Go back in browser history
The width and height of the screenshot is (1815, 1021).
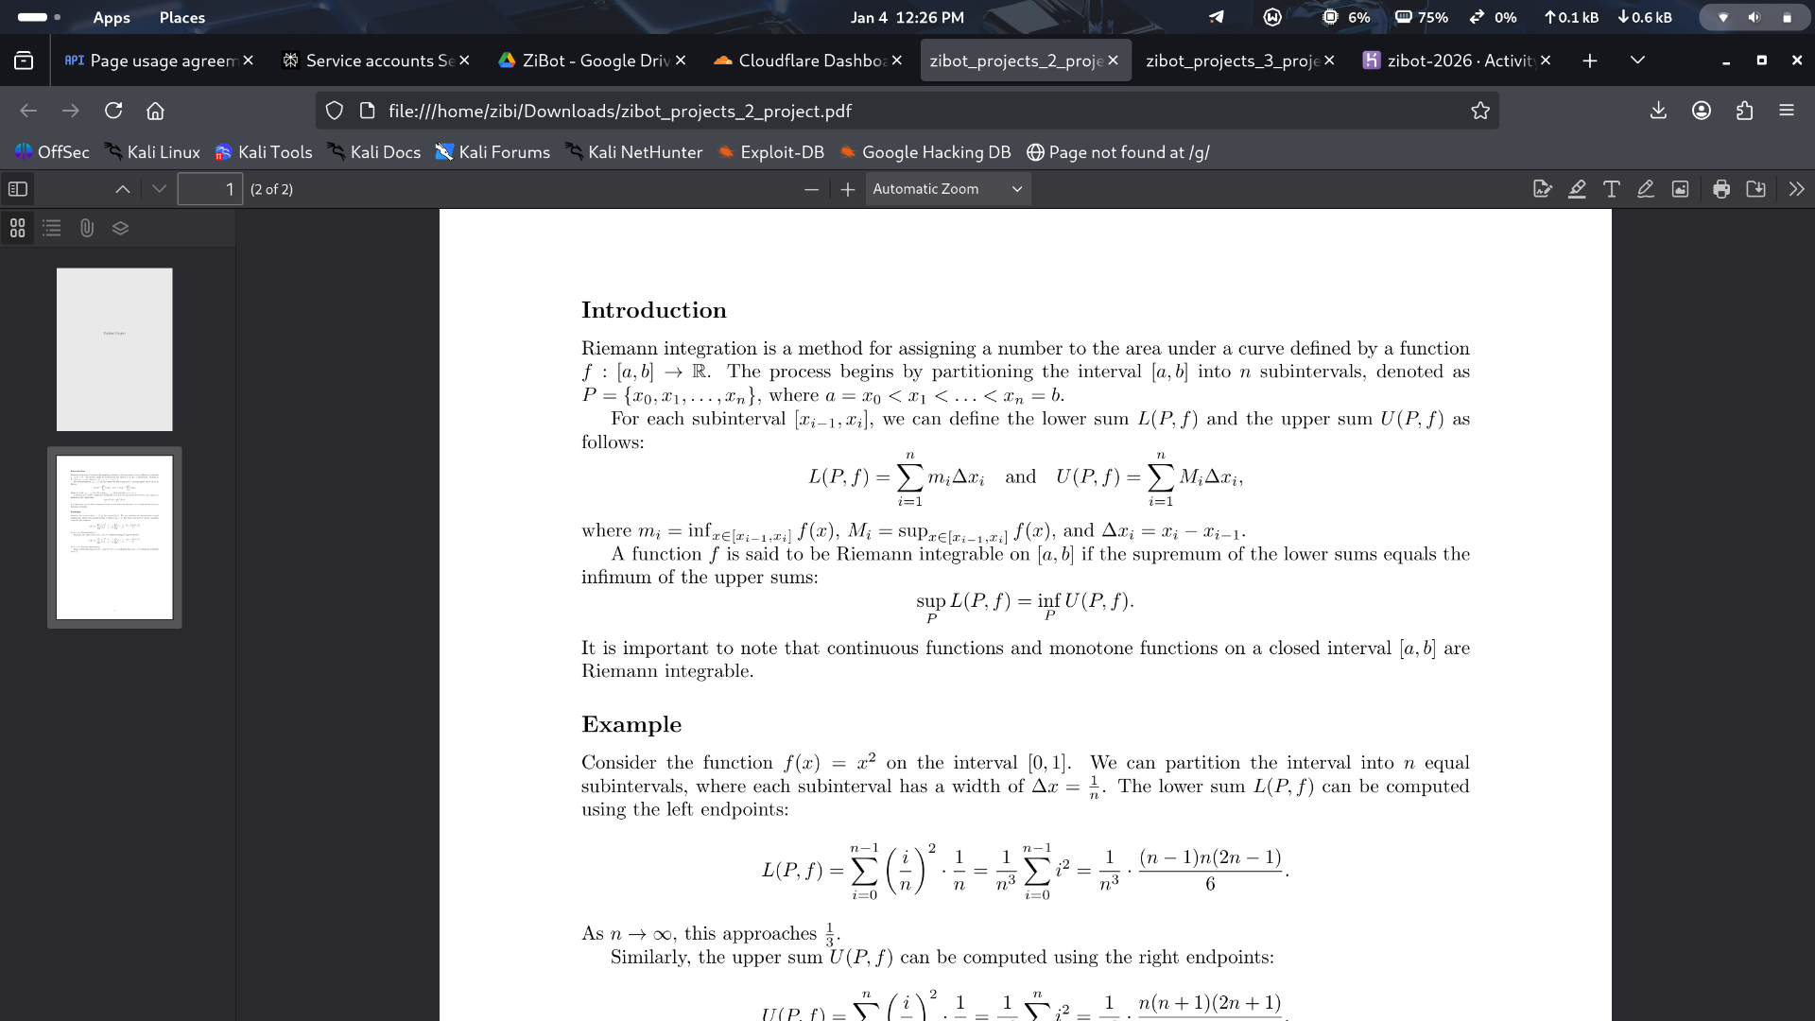[x=28, y=111]
